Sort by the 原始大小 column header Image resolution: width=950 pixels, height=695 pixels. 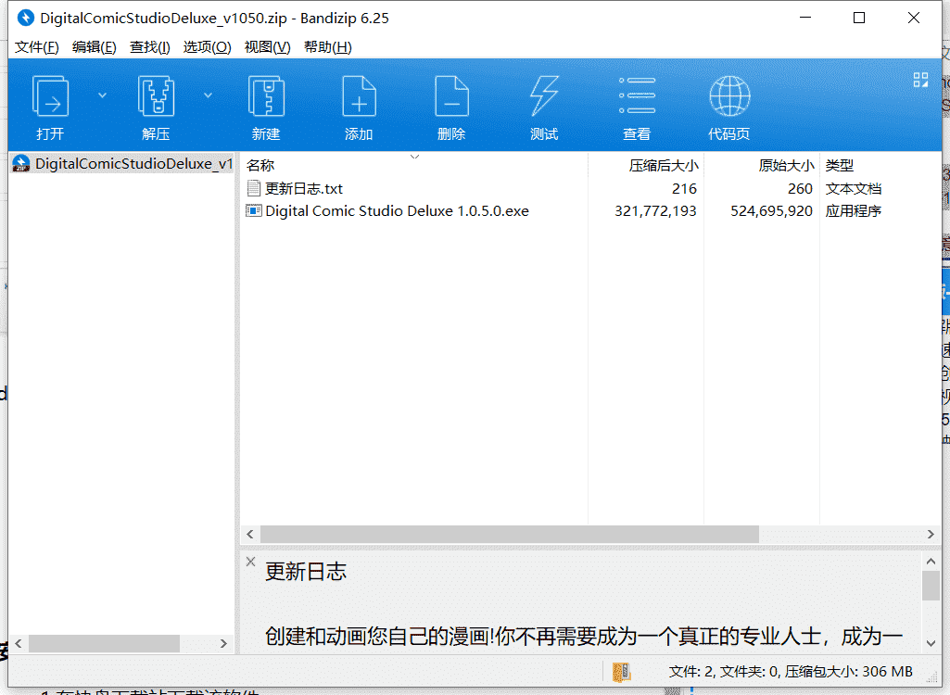(762, 166)
